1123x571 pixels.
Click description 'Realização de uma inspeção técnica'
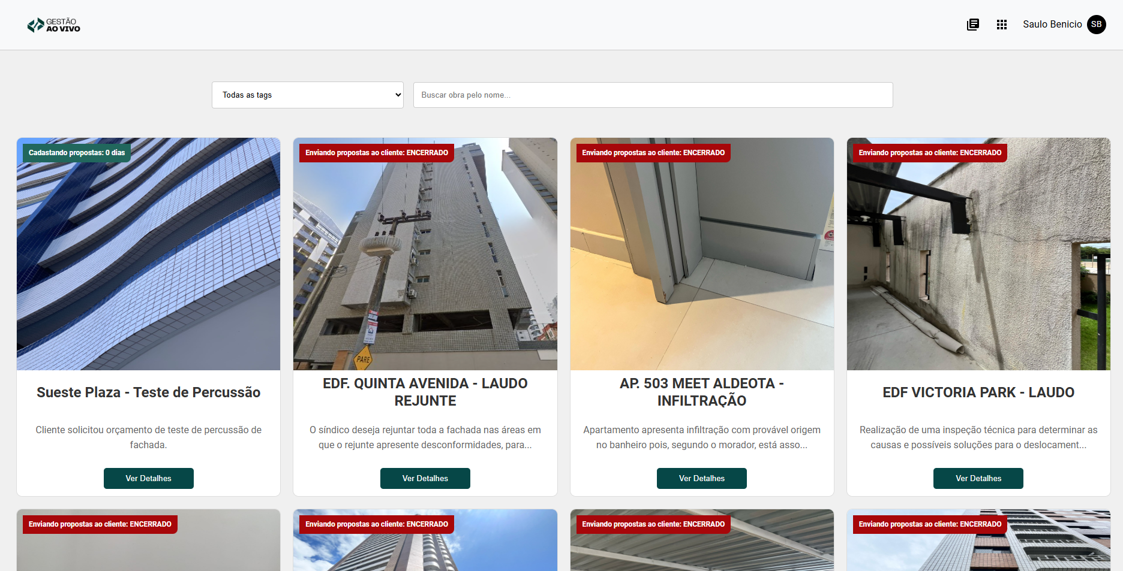978,437
